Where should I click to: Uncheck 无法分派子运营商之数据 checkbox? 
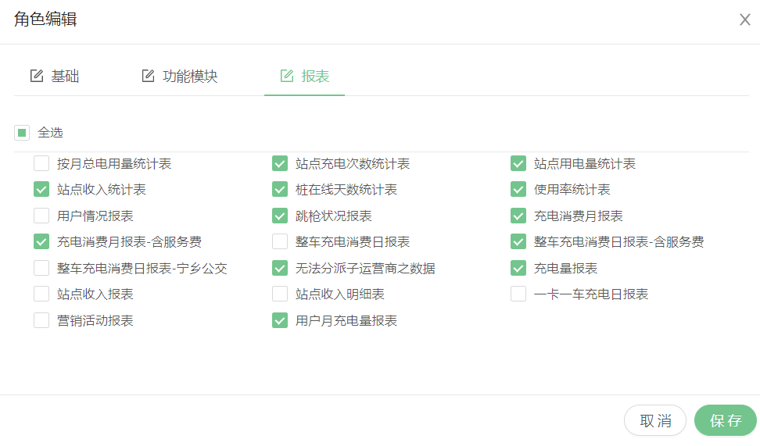point(280,268)
